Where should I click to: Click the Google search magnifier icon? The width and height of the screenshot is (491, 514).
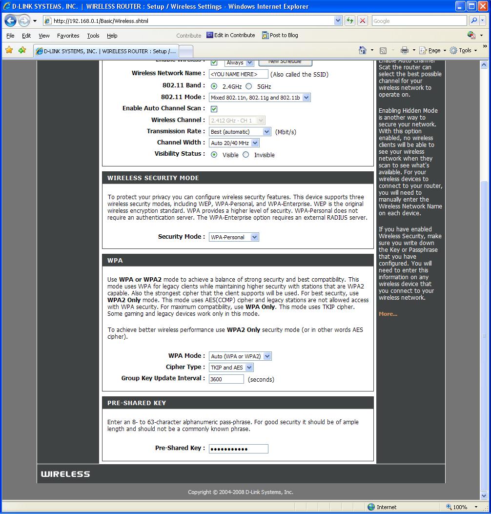coord(474,21)
